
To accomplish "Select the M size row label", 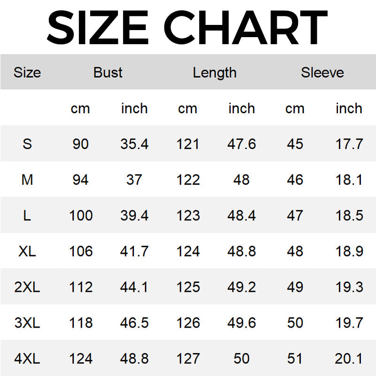I will (27, 180).
